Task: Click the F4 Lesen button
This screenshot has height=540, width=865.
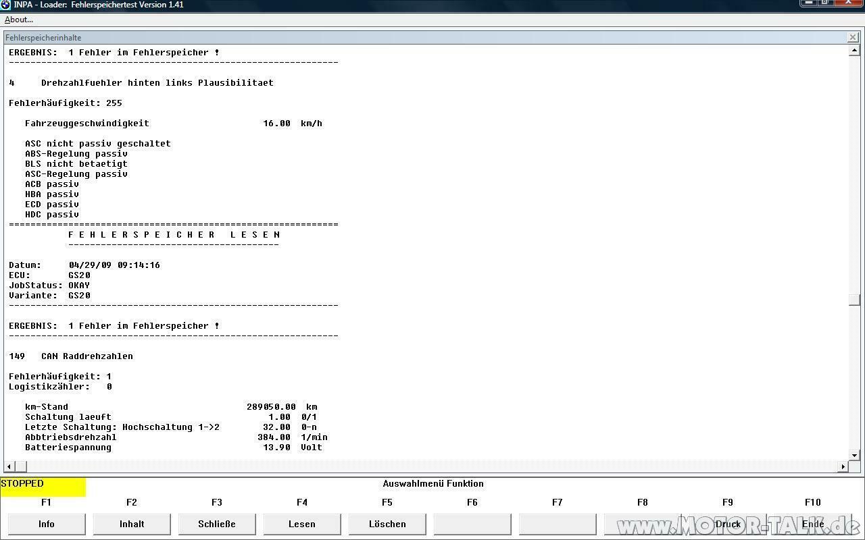Action: [302, 524]
